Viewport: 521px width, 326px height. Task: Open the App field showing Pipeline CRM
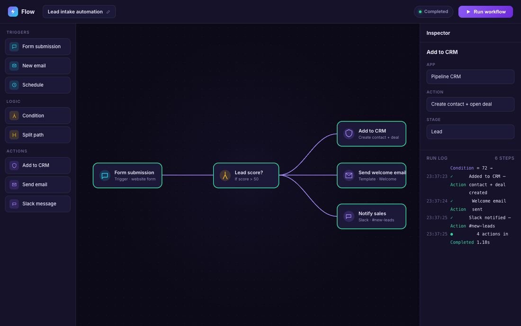(x=470, y=77)
